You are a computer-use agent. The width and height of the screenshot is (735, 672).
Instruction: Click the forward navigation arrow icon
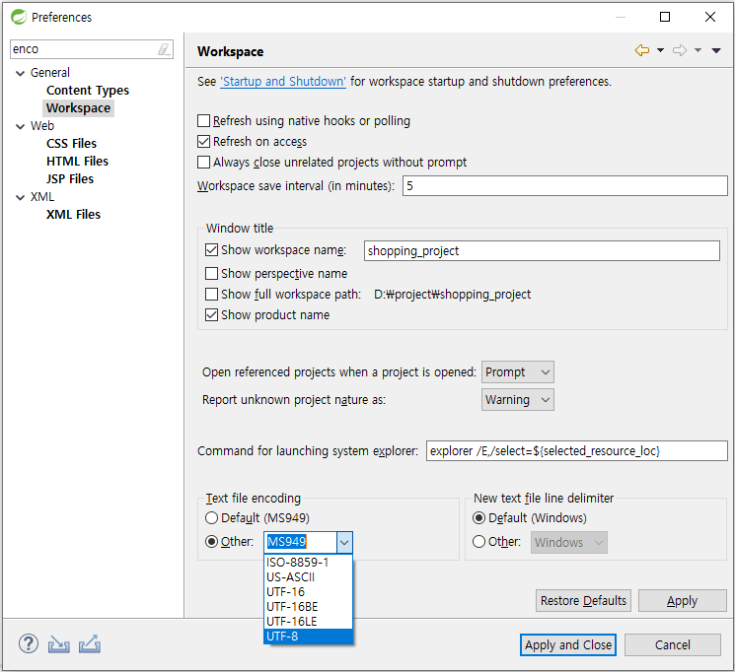click(x=679, y=50)
